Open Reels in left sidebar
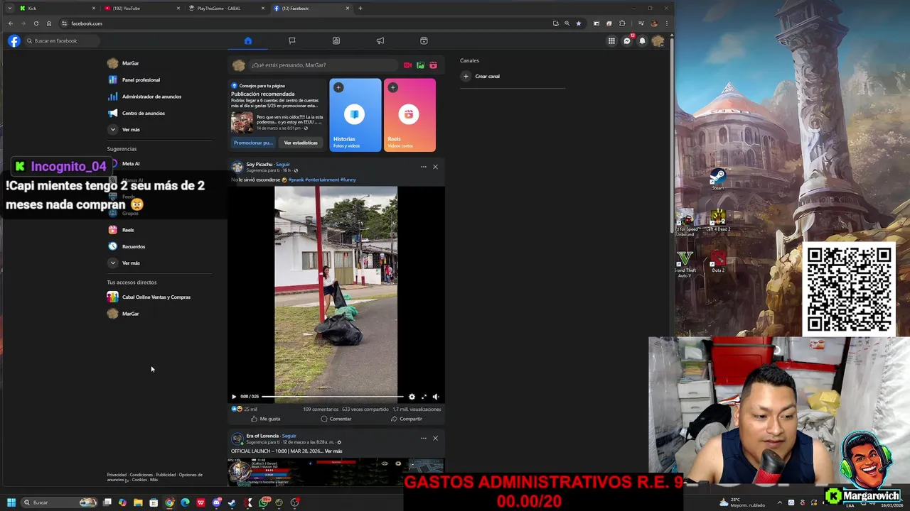 [x=159, y=230]
